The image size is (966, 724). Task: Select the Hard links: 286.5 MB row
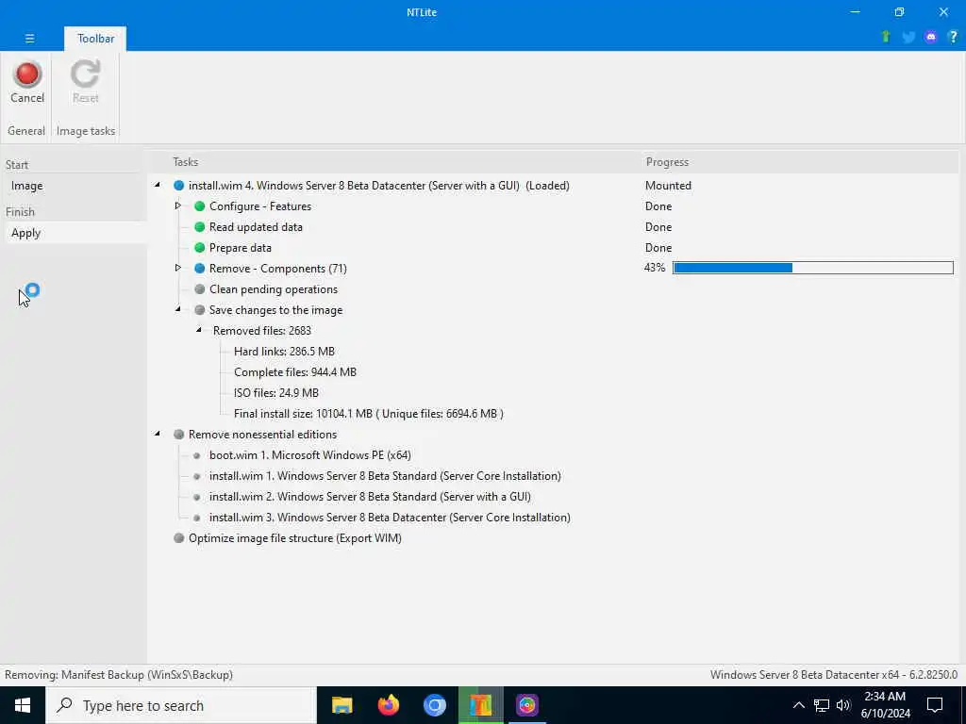(284, 352)
